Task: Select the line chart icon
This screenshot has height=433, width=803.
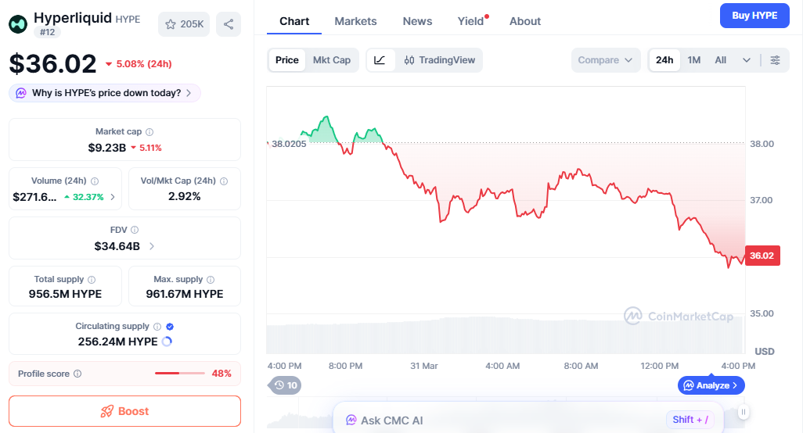Action: click(380, 60)
